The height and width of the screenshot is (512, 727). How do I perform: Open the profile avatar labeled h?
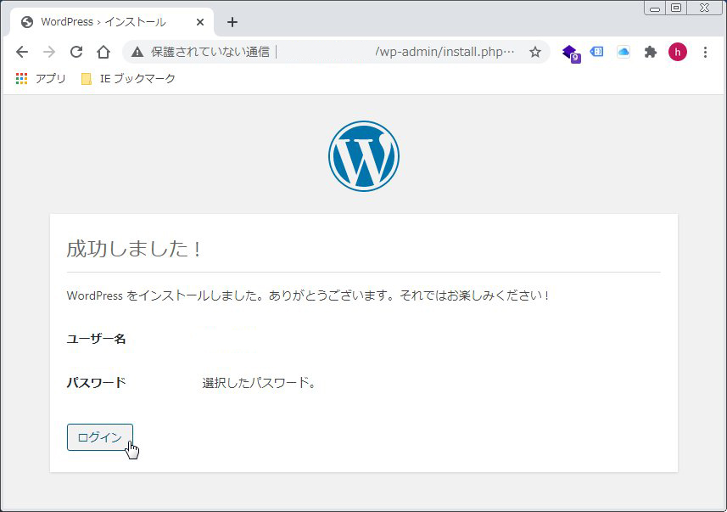click(x=678, y=52)
